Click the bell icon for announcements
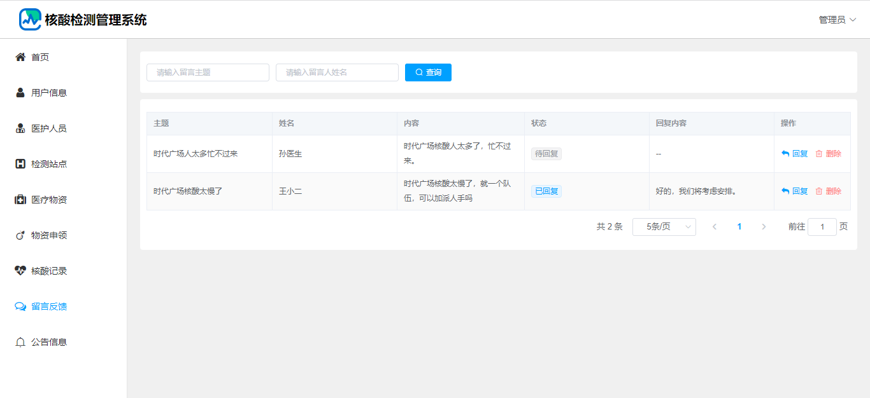Viewport: 870px width, 398px height. (20, 342)
